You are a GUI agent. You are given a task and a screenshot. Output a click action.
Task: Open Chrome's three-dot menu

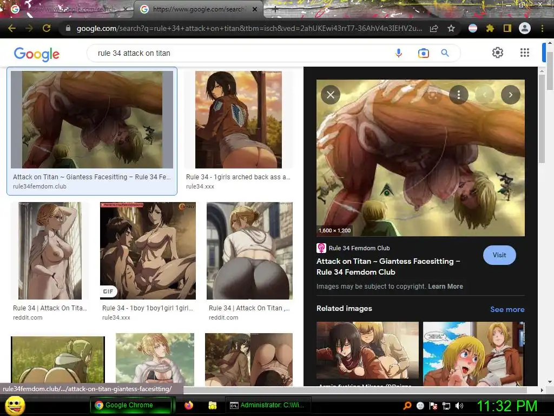pyautogui.click(x=542, y=28)
